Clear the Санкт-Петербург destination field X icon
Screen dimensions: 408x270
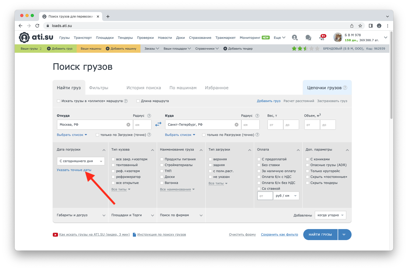(x=237, y=125)
